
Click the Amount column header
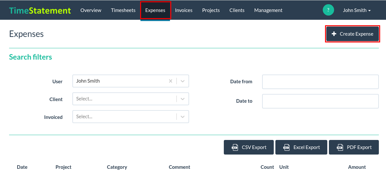pos(357,167)
